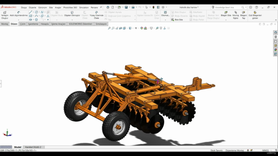Open the Ekle menu
Screen dimensions: 278x156
[x=51, y=7]
